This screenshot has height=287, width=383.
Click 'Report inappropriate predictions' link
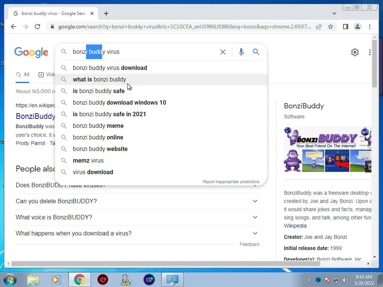[x=231, y=182]
